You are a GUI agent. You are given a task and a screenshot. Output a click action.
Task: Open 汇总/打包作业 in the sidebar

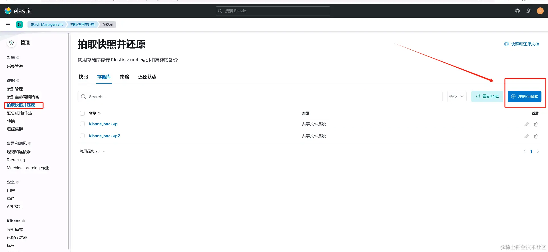[x=20, y=113]
